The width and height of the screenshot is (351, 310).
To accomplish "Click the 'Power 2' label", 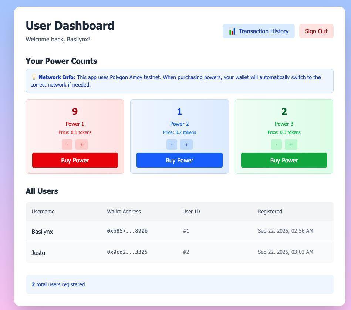I will click(179, 124).
